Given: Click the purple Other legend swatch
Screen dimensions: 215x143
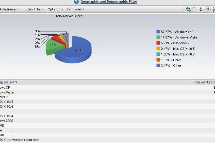Looking at the screenshot, I should click(x=158, y=66).
